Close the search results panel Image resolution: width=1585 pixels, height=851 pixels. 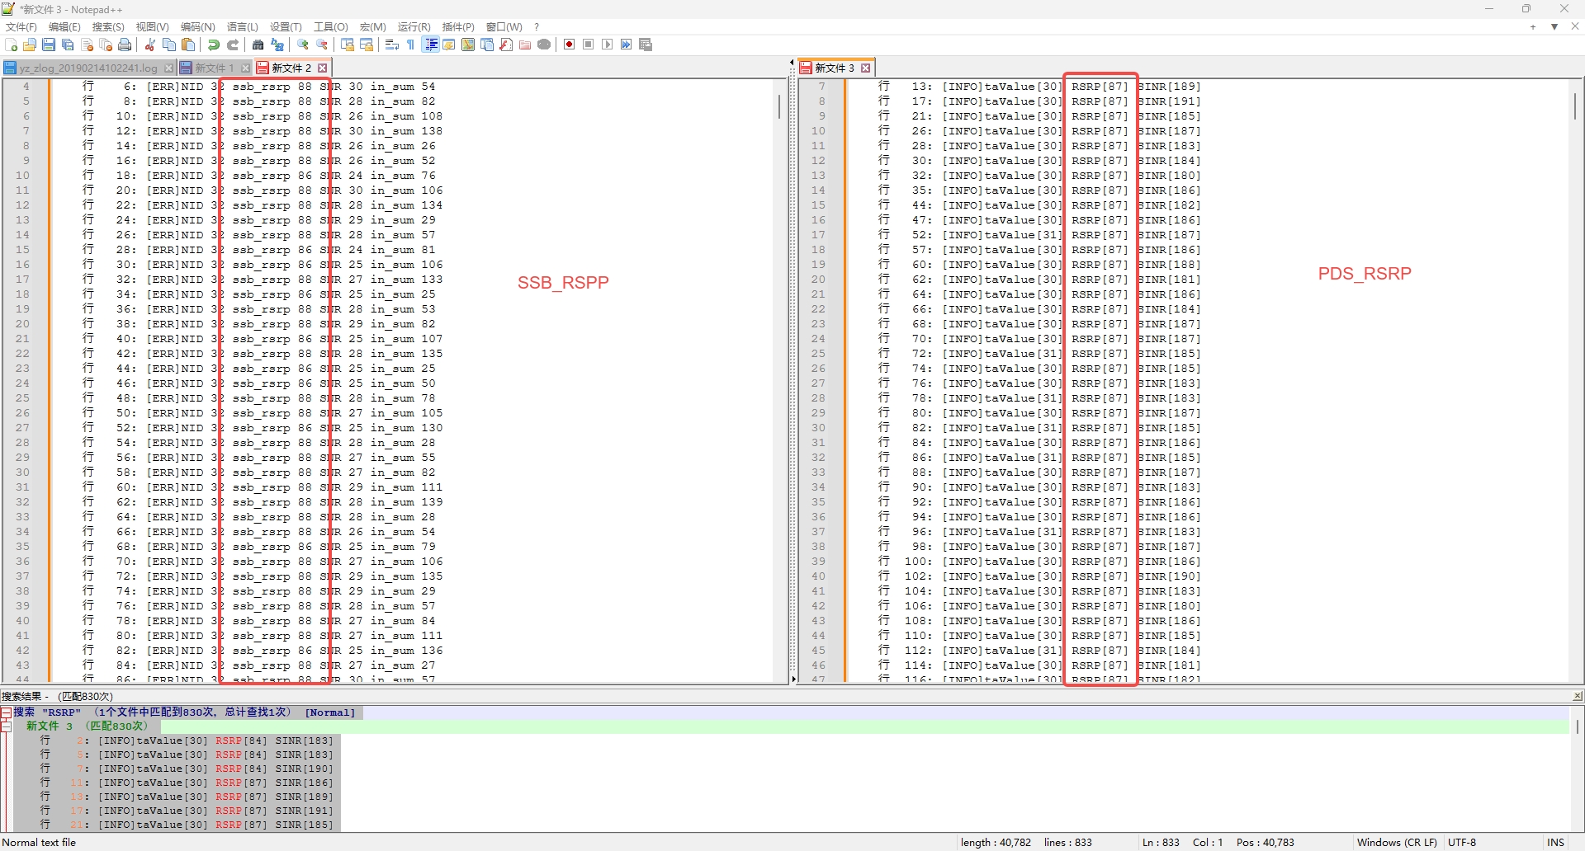point(1578,696)
